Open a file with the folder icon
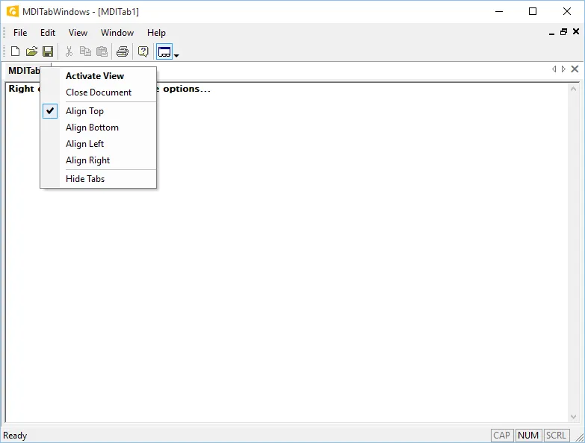 pyautogui.click(x=31, y=51)
